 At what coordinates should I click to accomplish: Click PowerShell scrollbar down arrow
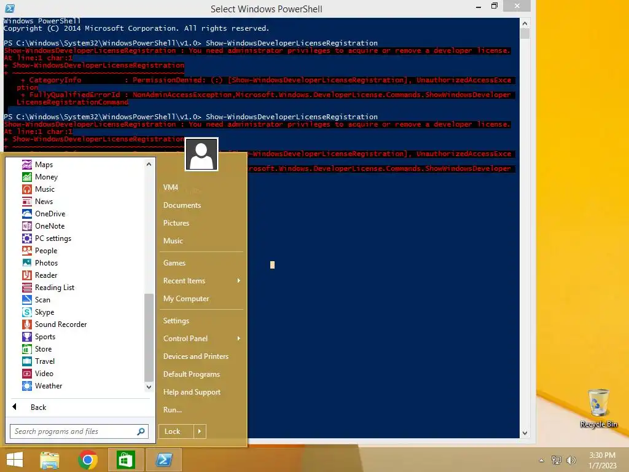tap(525, 433)
